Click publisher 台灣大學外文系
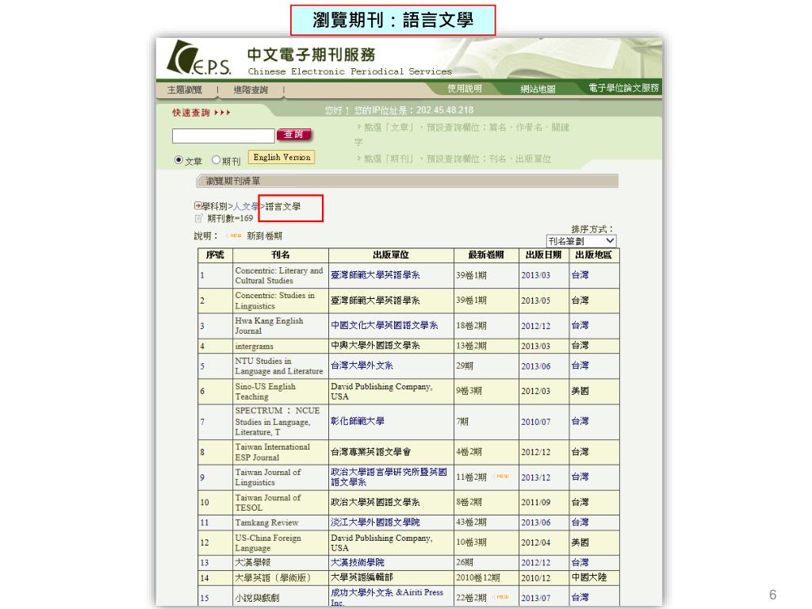The height and width of the screenshot is (609, 812). [x=362, y=366]
